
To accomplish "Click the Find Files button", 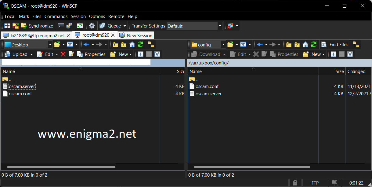I will click(335, 45).
